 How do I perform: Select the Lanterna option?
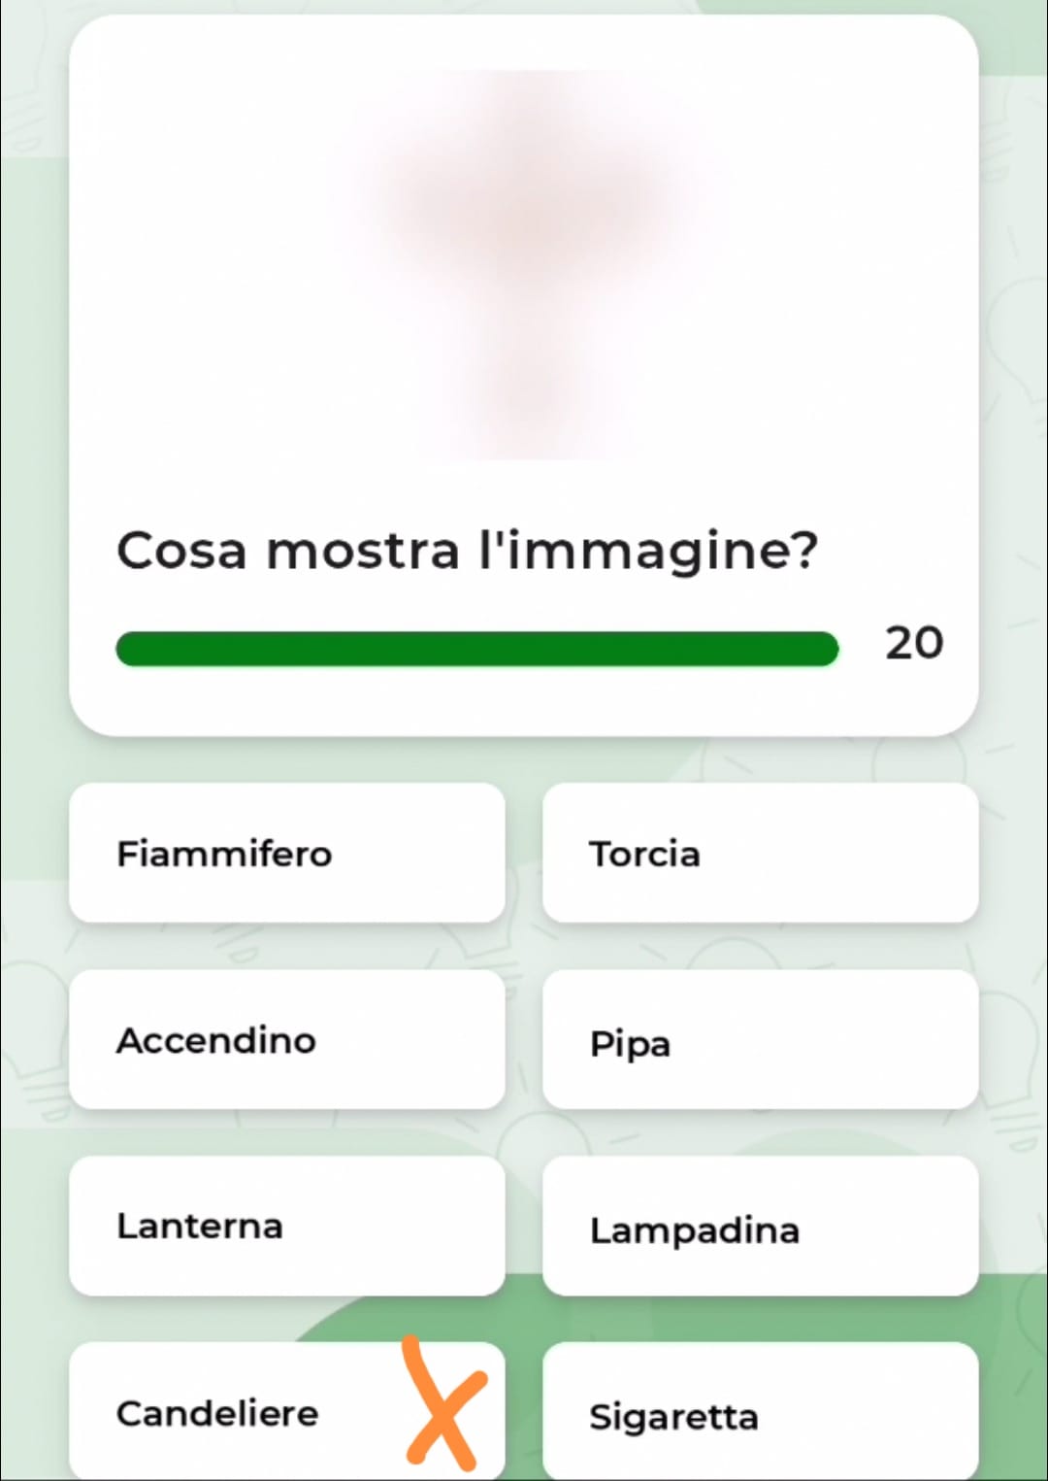(287, 1226)
